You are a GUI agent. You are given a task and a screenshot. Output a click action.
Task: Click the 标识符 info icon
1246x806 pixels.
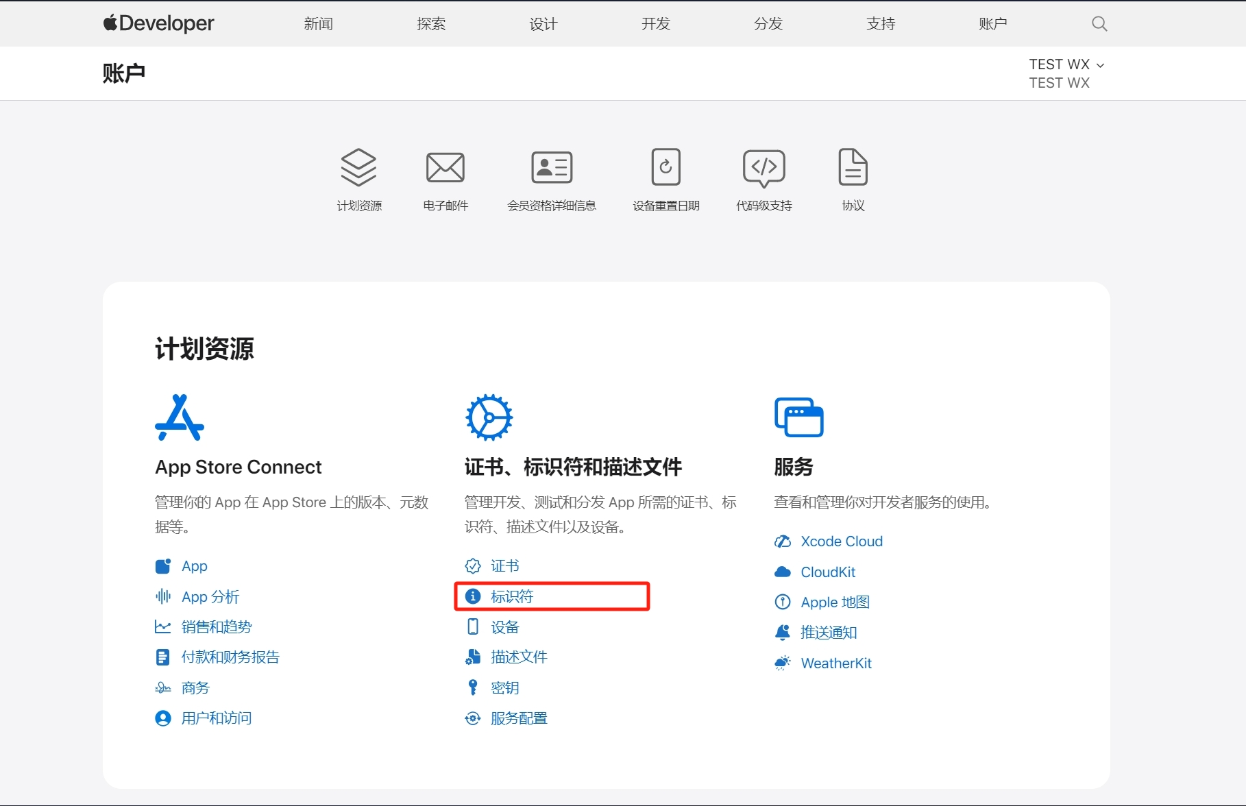tap(473, 596)
